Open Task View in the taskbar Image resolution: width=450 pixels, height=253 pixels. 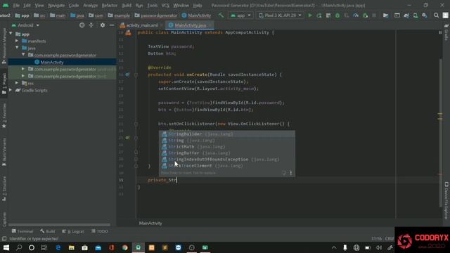coord(44,247)
